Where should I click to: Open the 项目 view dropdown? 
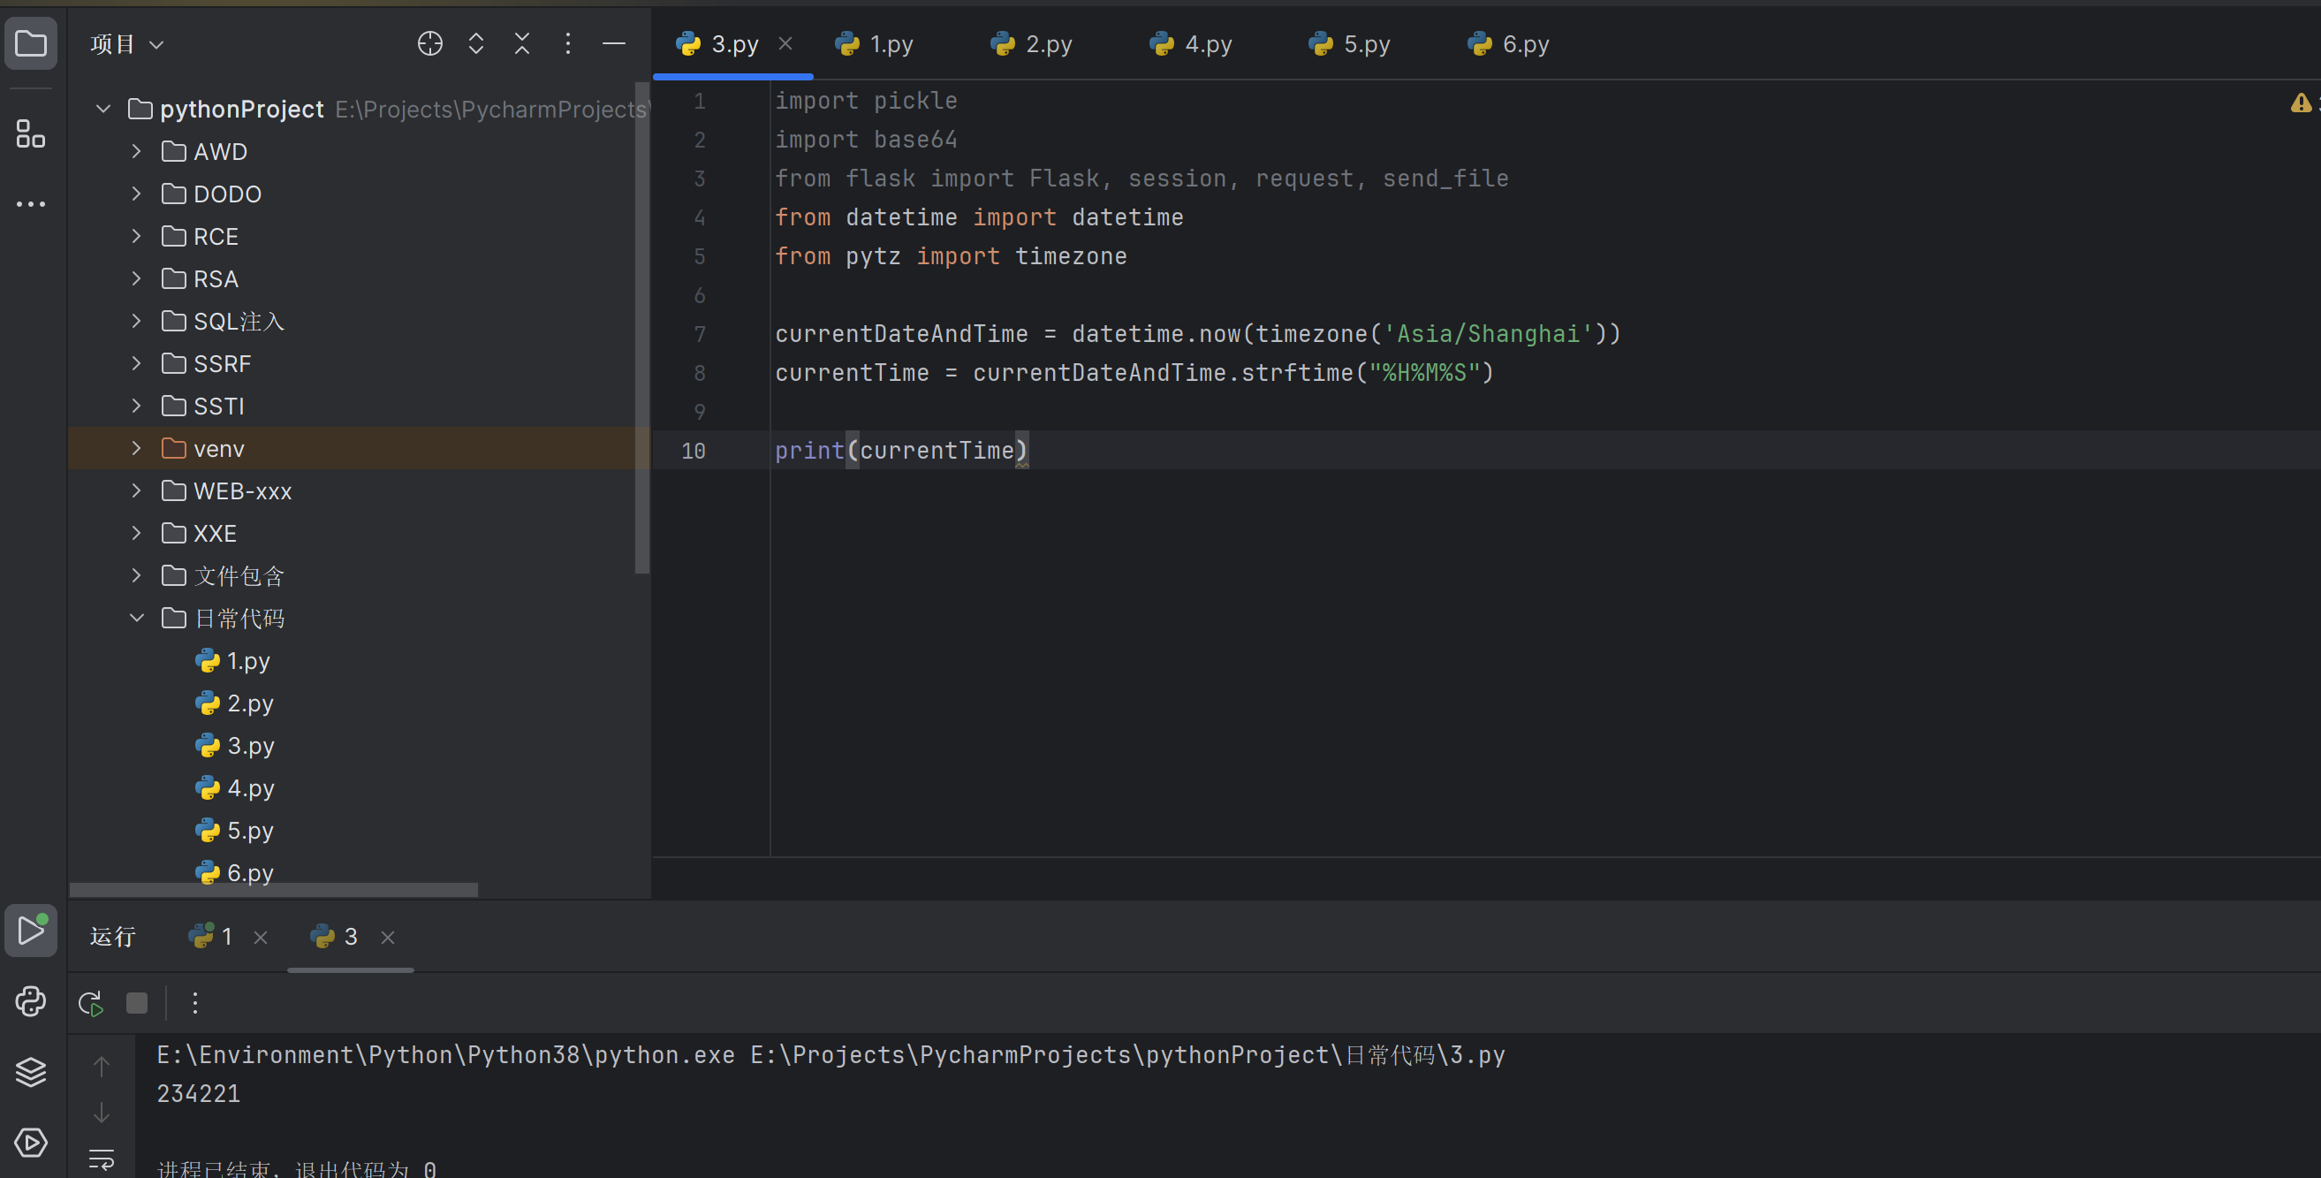click(x=127, y=44)
